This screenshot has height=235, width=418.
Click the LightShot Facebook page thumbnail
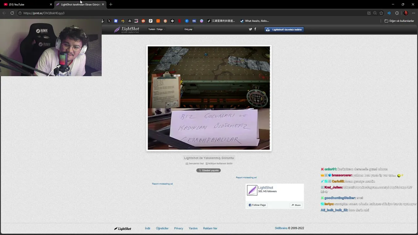coord(252,190)
